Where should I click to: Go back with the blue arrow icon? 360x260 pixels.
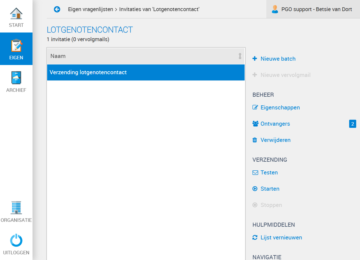57,9
